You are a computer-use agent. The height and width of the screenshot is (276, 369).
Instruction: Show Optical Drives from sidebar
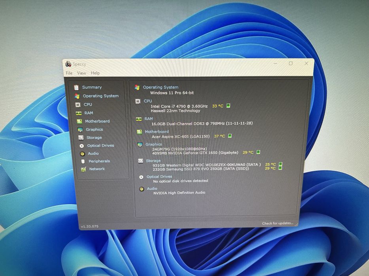pos(100,145)
